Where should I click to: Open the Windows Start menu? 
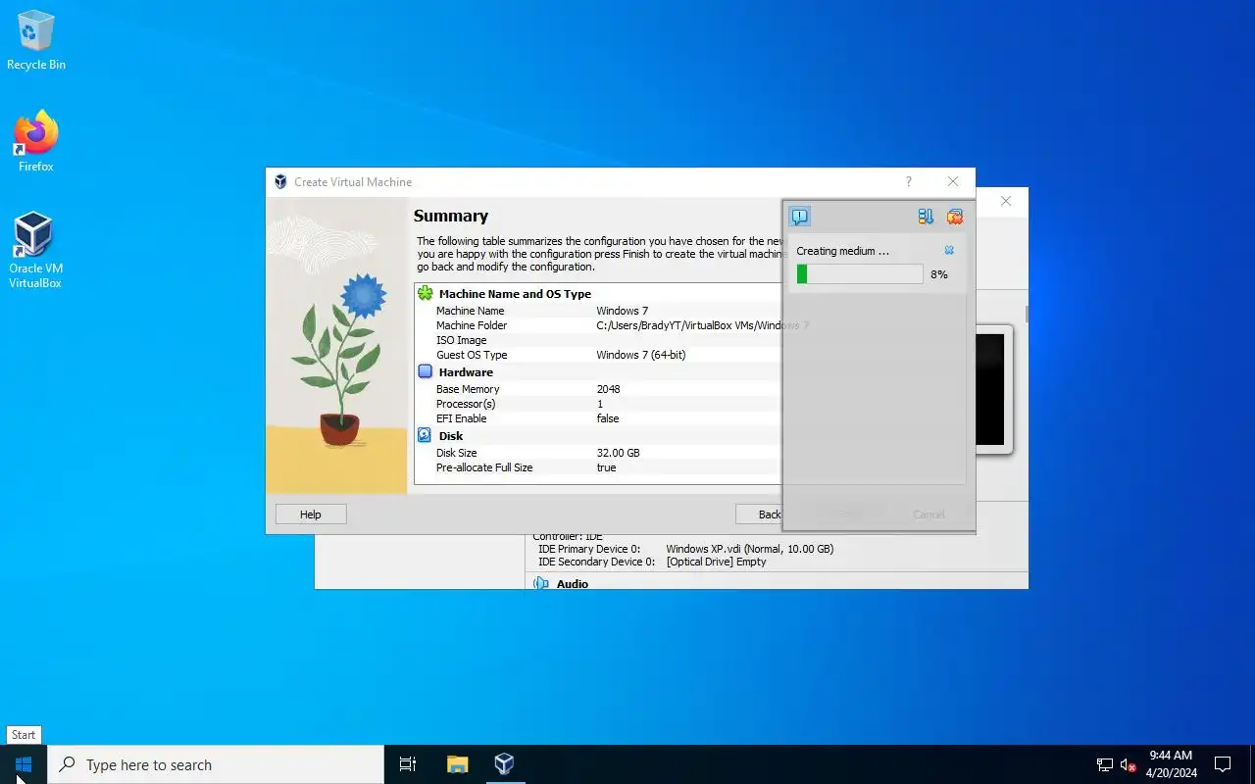(24, 764)
